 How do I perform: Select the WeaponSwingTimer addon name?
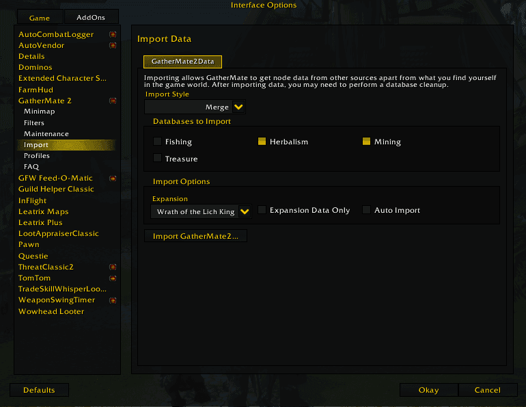pos(57,300)
